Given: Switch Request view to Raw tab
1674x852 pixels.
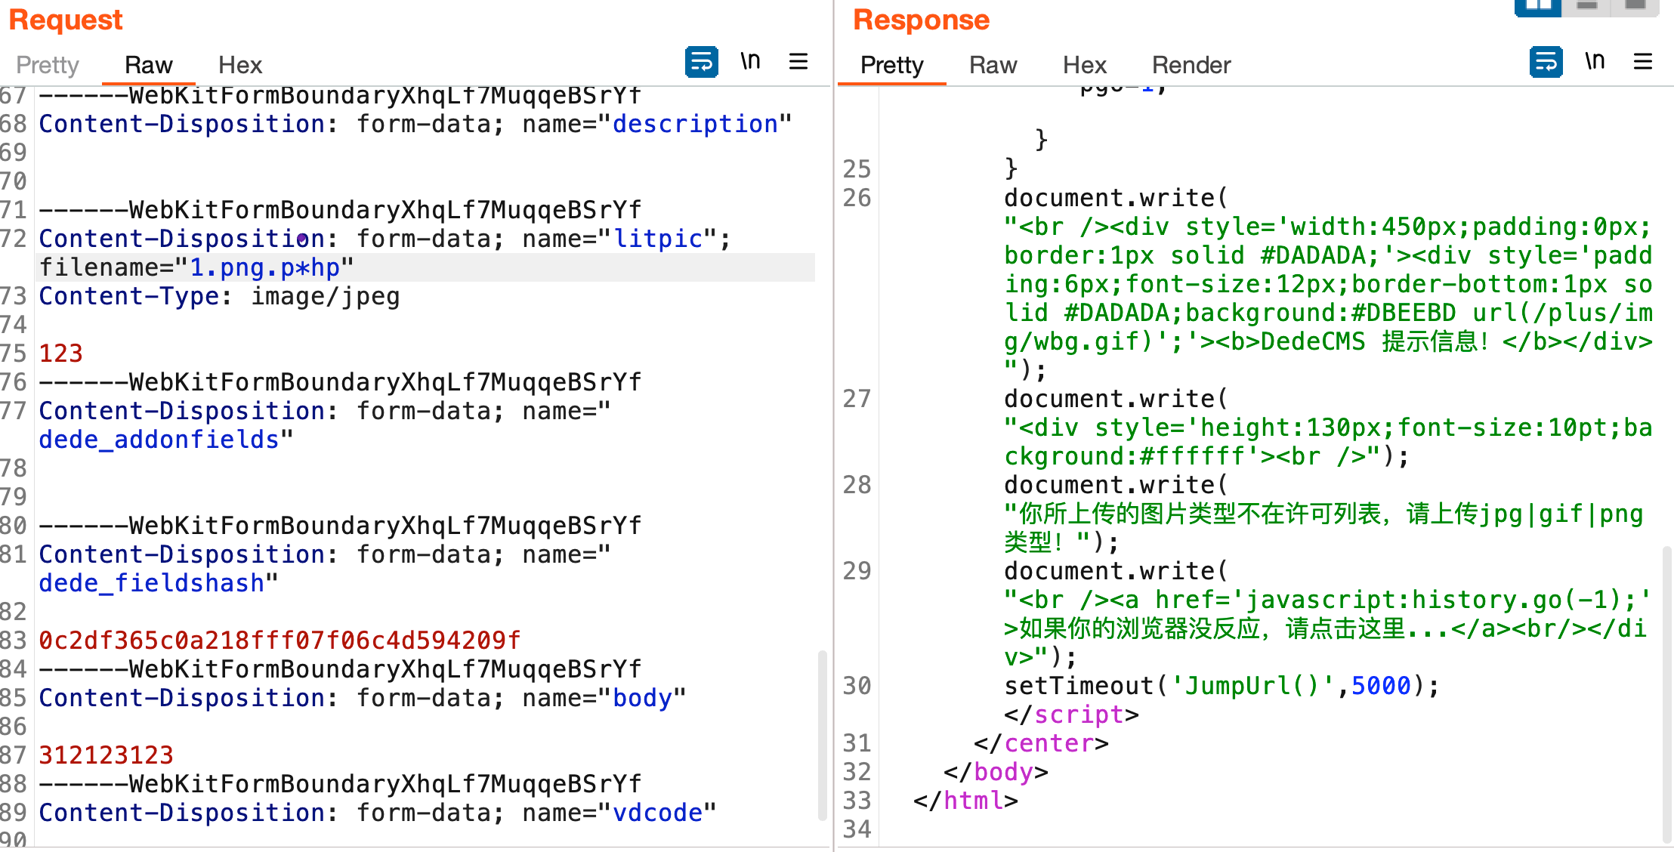Looking at the screenshot, I should coord(149,65).
